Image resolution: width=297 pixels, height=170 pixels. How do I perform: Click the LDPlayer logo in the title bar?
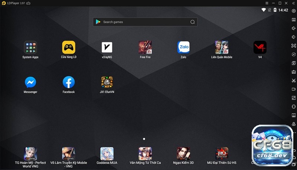(4, 3)
